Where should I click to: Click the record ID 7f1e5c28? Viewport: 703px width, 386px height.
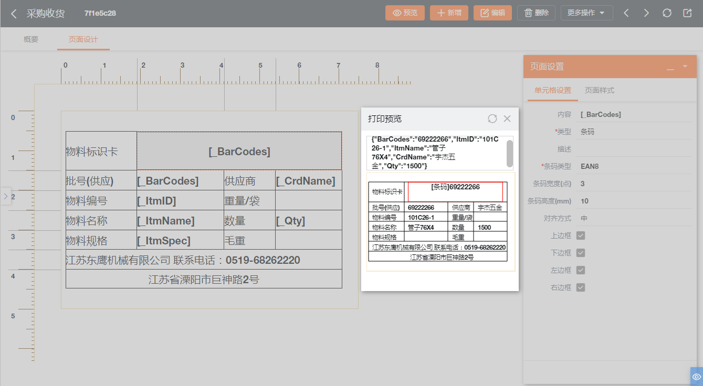pyautogui.click(x=100, y=13)
